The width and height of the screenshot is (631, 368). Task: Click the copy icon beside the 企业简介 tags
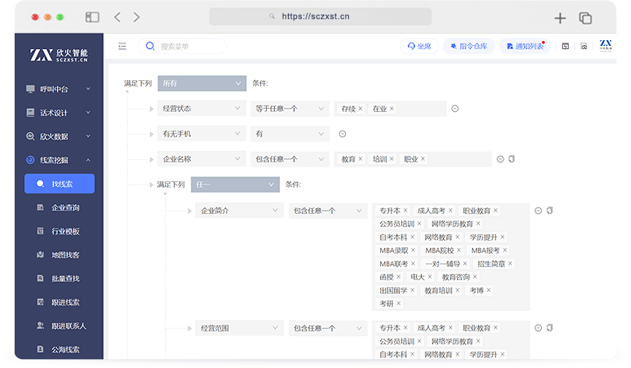[550, 210]
